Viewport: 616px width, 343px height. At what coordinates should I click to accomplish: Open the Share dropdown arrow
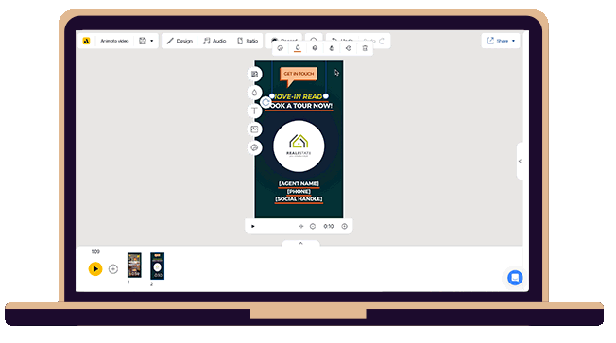click(x=513, y=41)
